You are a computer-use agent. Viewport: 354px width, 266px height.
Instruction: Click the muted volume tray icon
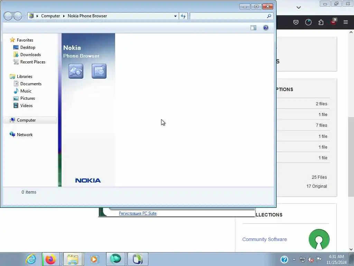311,259
